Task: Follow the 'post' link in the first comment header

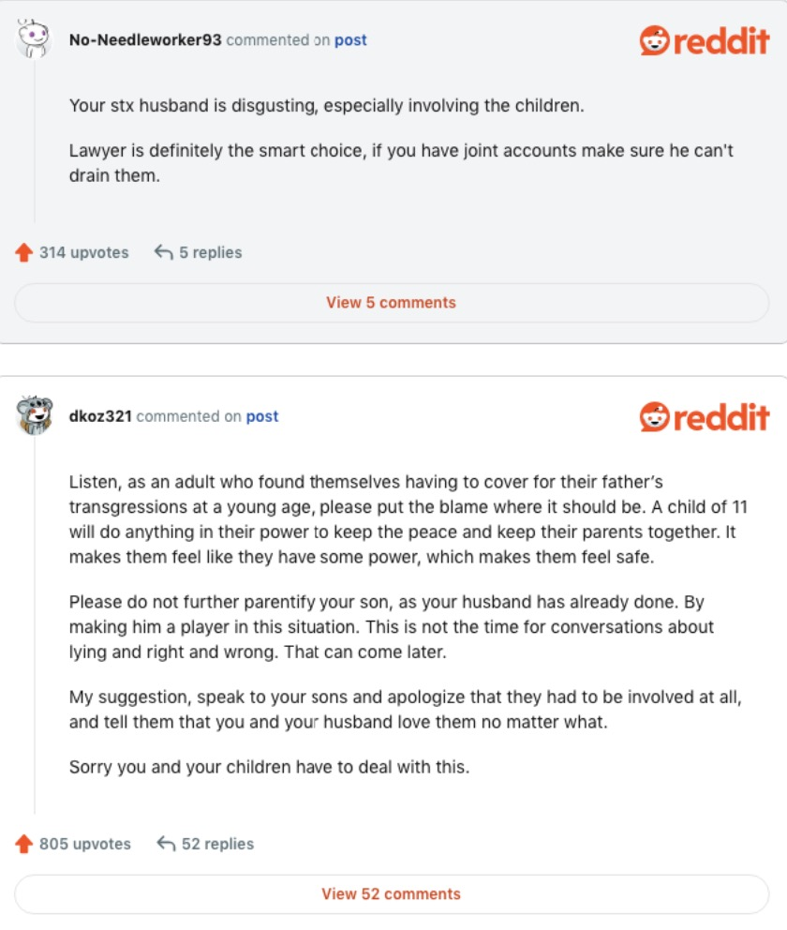Action: click(350, 40)
